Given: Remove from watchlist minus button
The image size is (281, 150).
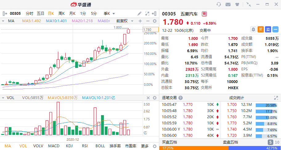Looking at the screenshot, I should (275, 29).
